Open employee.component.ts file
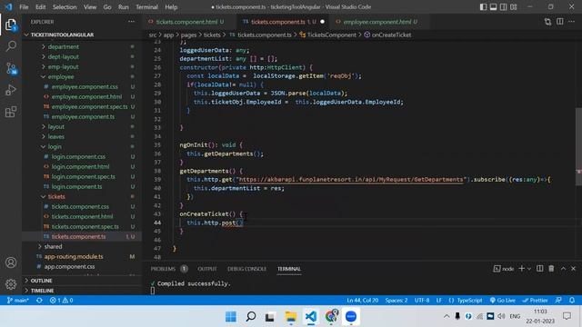582x327 pixels. click(83, 116)
